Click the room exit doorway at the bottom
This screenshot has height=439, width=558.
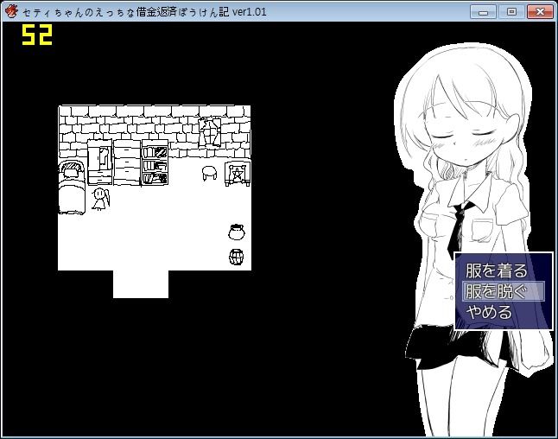[x=141, y=284]
